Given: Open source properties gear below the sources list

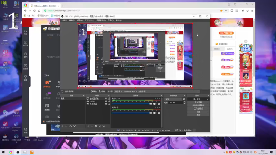Looking at the screenshot, I should (x=96, y=126).
